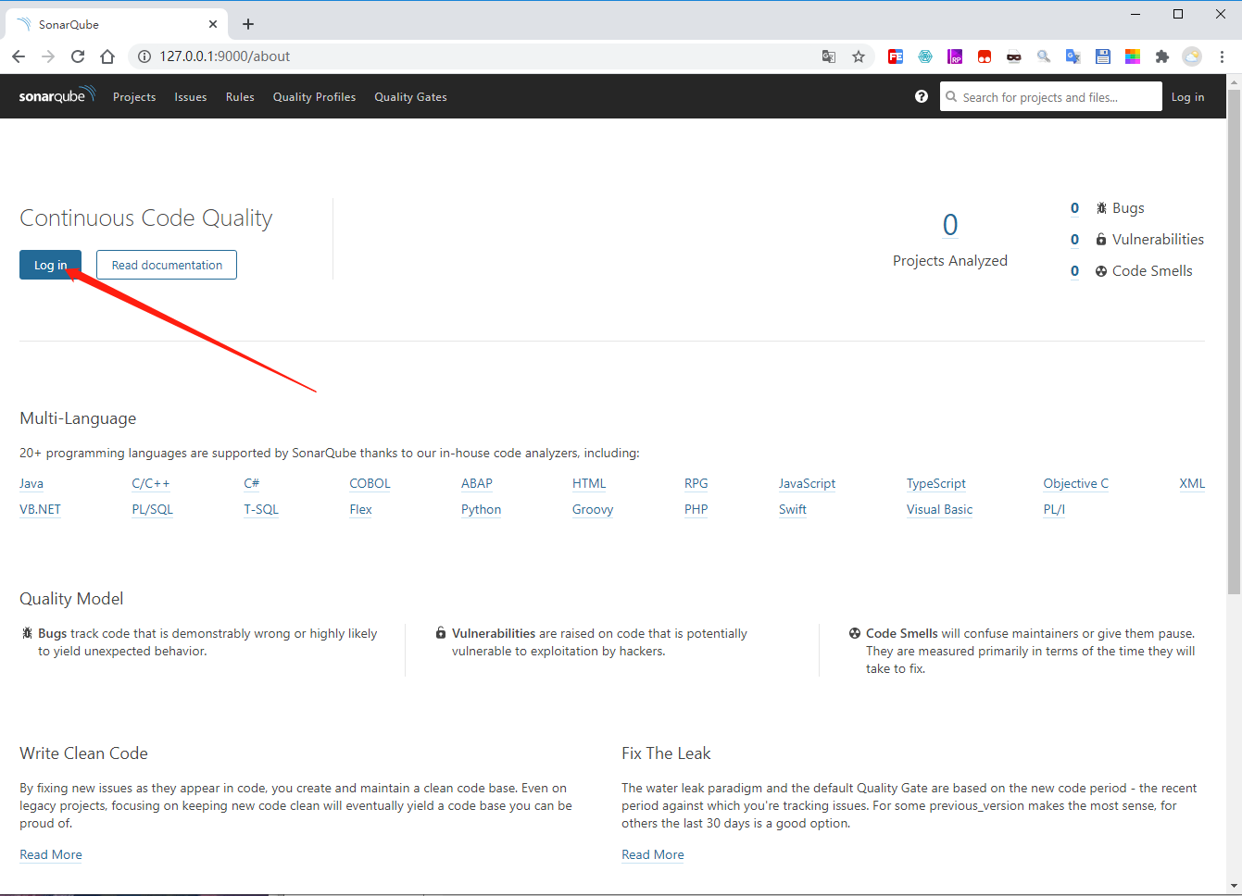This screenshot has height=896, width=1242.
Task: Open the Java language link
Action: click(31, 483)
